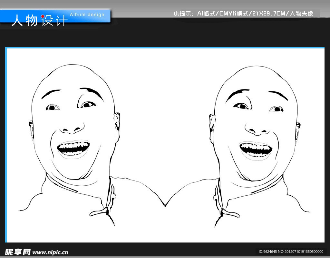
Task: Select the ID:9624645 text at the bottom right
Action: (x=267, y=252)
